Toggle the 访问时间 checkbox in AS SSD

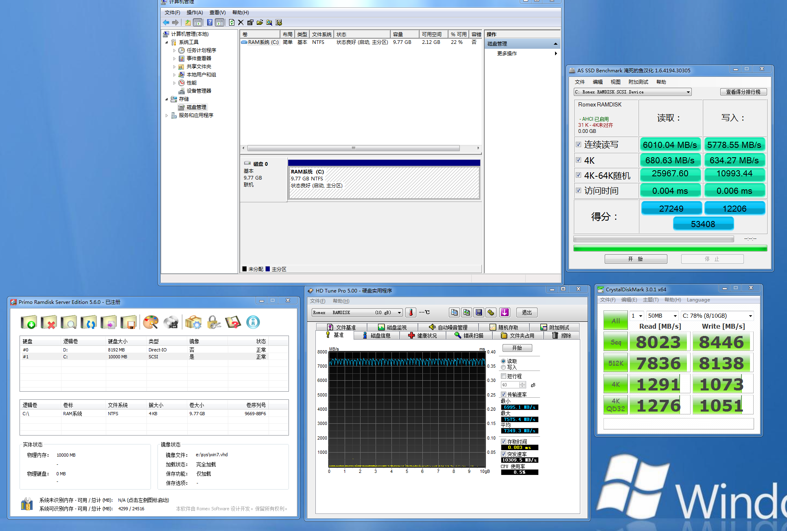pyautogui.click(x=578, y=190)
